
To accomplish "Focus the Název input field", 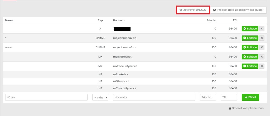I will [46, 97].
